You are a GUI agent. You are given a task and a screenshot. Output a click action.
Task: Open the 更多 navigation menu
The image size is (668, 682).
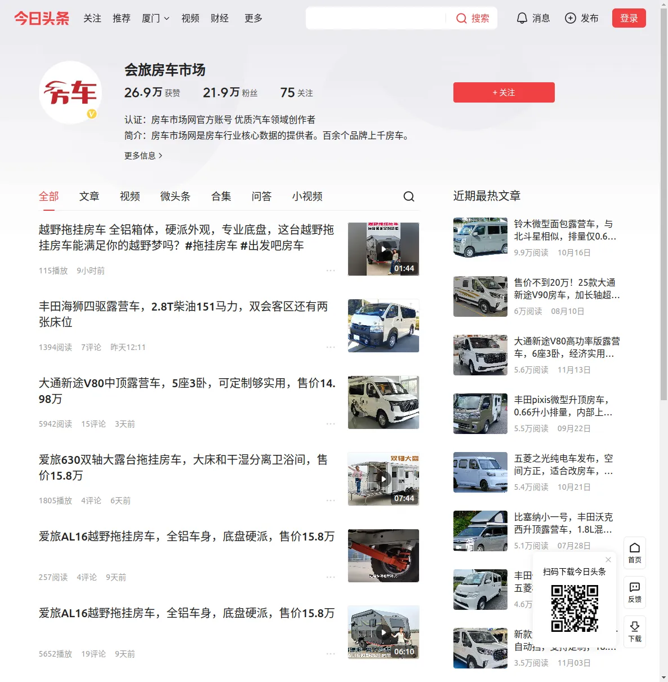253,18
